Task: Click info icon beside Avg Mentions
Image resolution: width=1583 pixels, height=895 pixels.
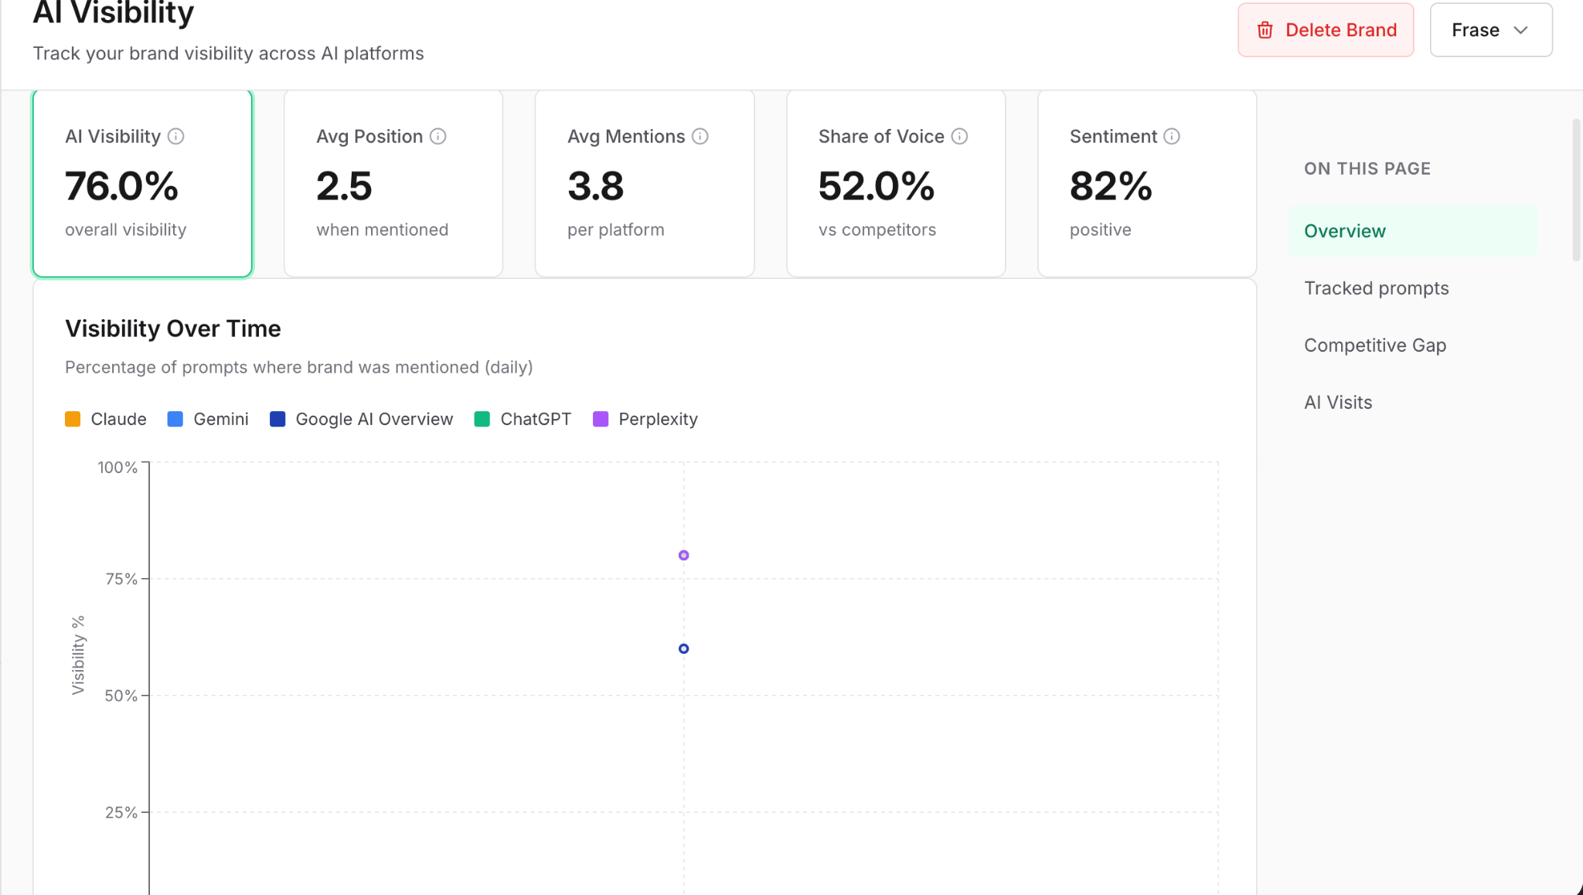Action: point(700,137)
